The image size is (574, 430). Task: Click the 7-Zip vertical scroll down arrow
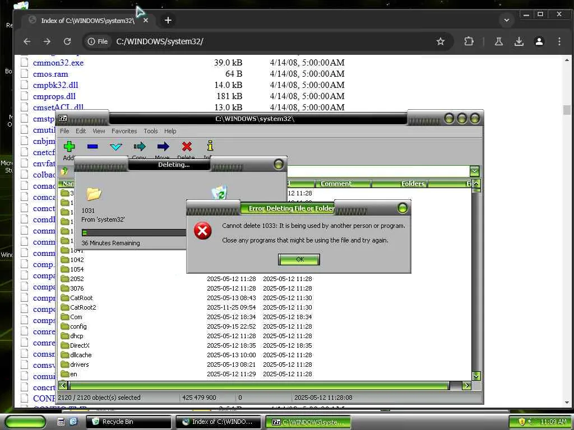476,376
